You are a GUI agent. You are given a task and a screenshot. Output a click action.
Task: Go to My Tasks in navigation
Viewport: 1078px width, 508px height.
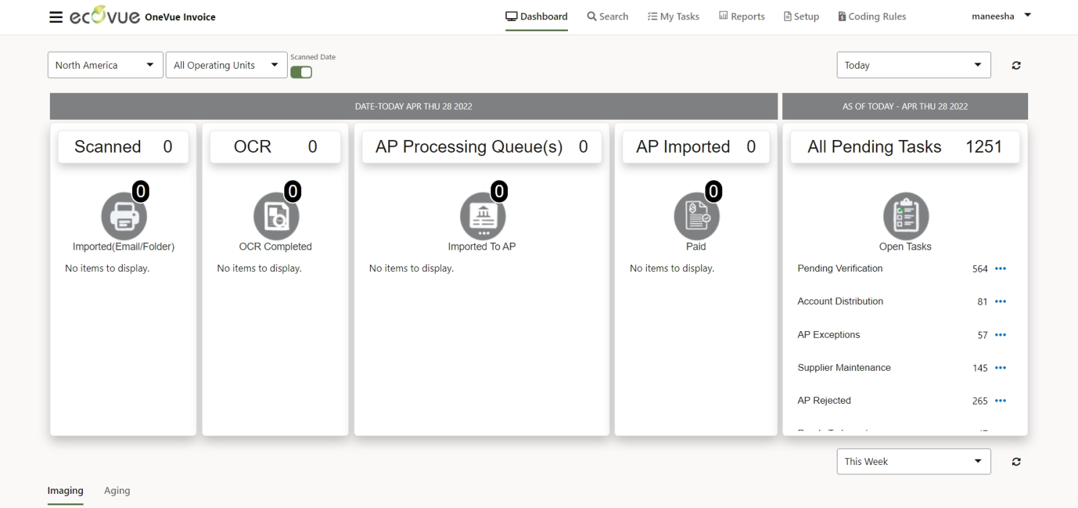[673, 17]
